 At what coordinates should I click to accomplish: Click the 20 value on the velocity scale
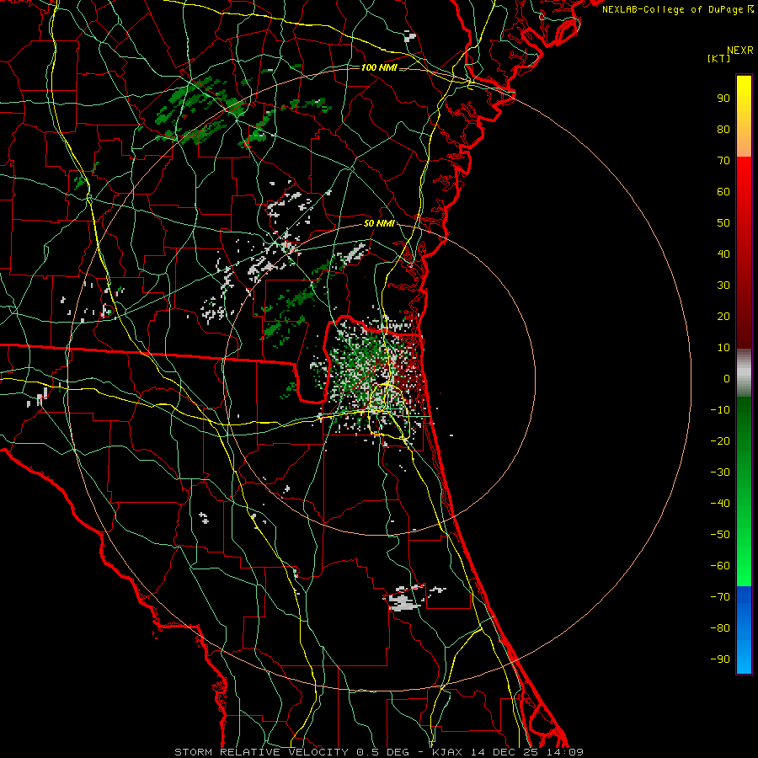click(x=723, y=316)
